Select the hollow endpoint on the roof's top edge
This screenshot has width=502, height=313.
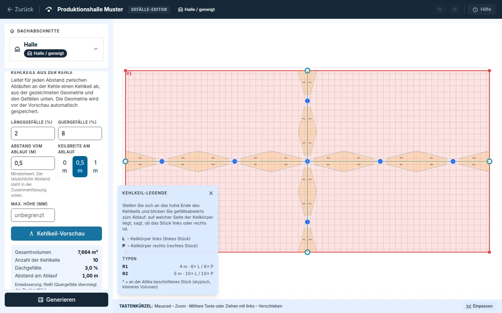(307, 70)
